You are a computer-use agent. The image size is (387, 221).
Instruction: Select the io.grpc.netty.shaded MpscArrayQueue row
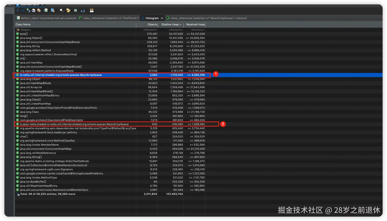tap(110, 124)
